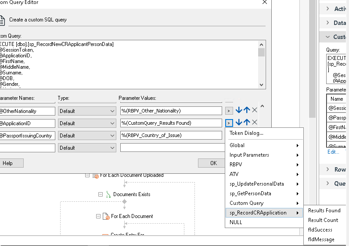Viewport: 349px width, 246px height.
Task: Select the @Passp... row in Parameters table
Action: coord(336,118)
